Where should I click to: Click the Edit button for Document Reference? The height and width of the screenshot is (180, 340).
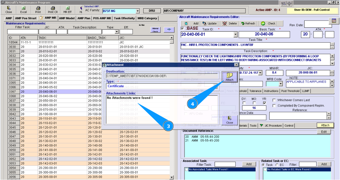pos(324,132)
